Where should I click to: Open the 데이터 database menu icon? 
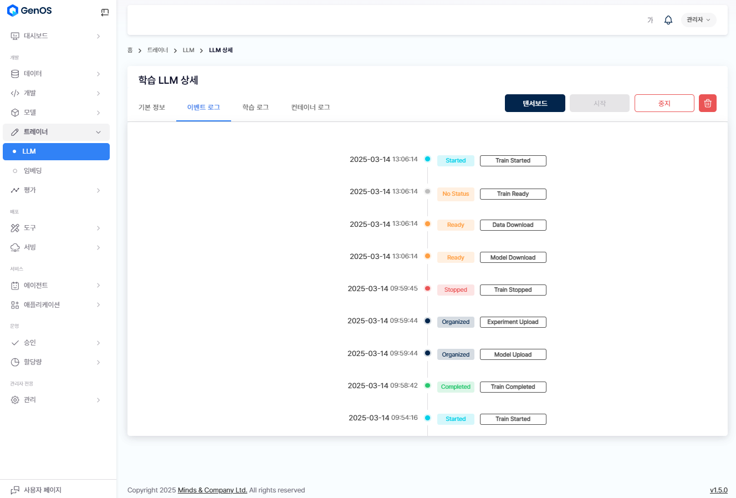pos(15,74)
